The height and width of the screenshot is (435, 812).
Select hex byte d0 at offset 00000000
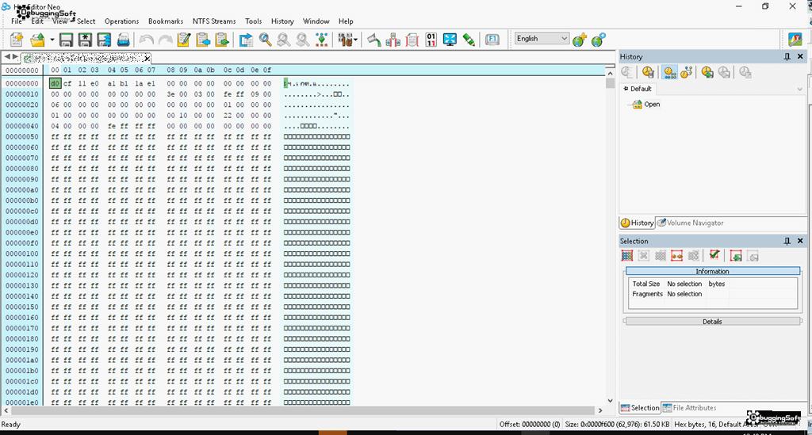pyautogui.click(x=55, y=83)
